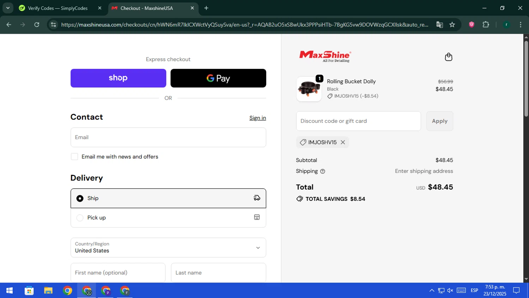Click the page vertical scrollbar
529x298 pixels.
526,79
